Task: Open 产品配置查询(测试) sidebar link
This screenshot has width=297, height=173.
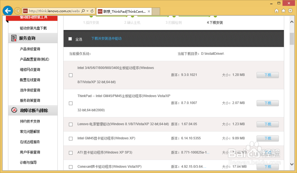Action: pos(34,59)
